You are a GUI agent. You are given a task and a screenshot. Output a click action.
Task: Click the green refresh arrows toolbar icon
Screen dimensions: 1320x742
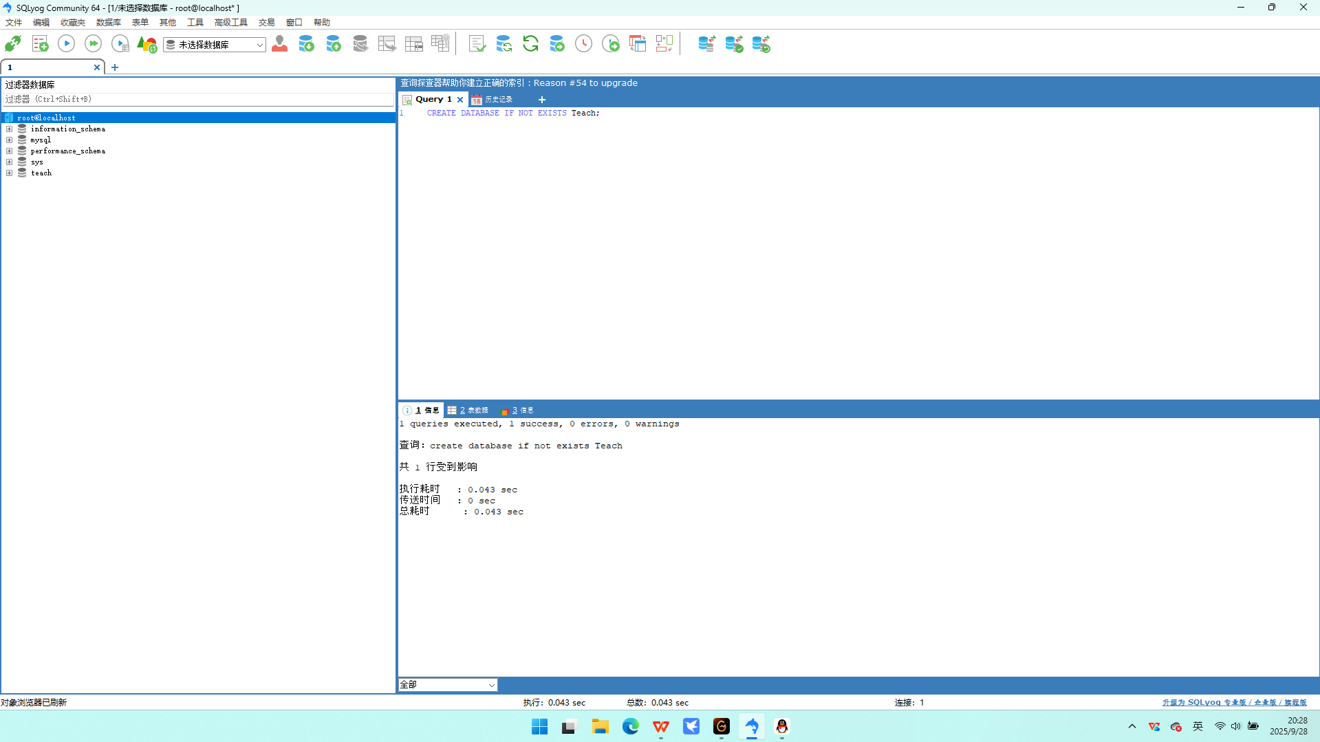(530, 44)
